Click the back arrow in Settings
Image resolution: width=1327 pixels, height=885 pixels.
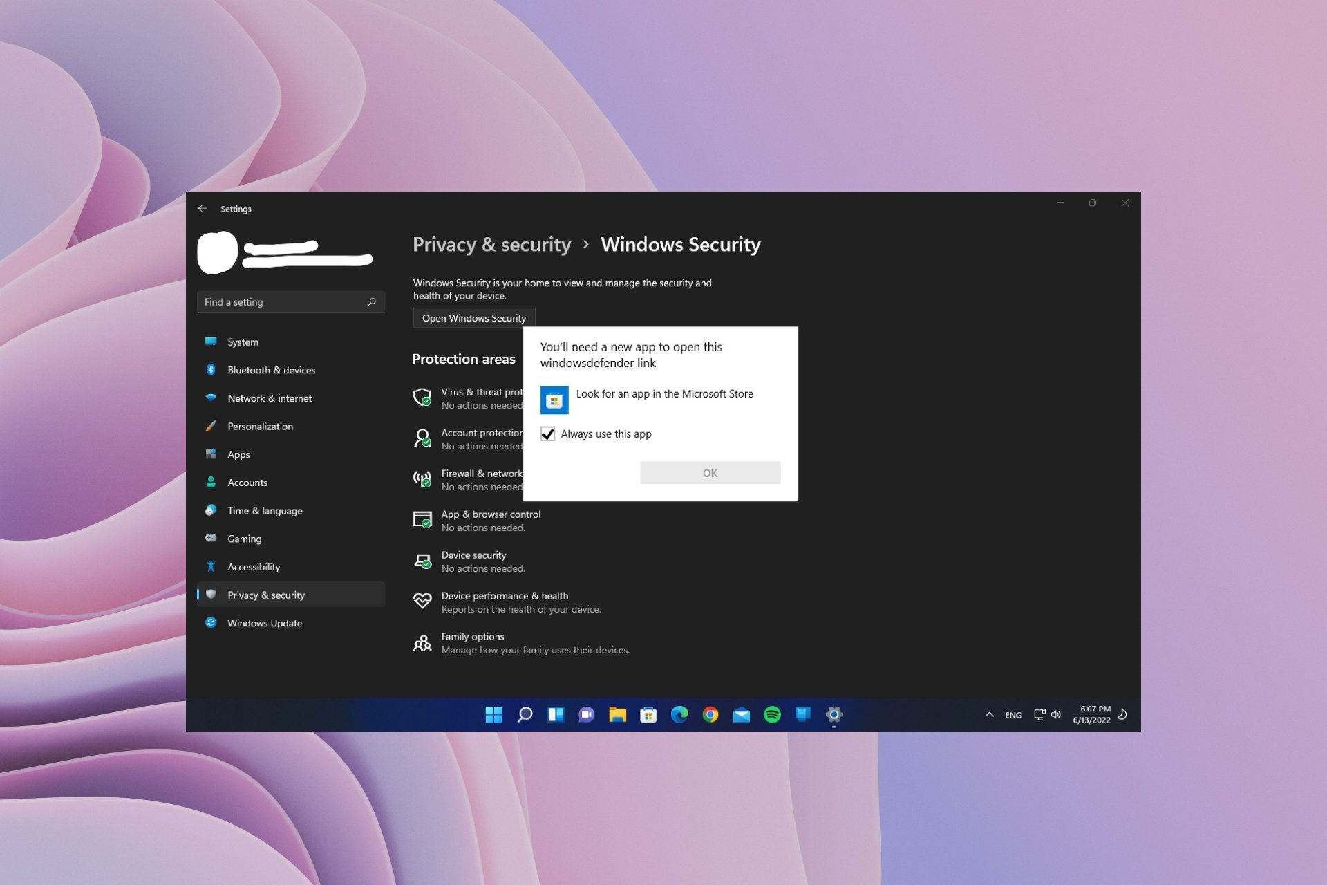202,209
